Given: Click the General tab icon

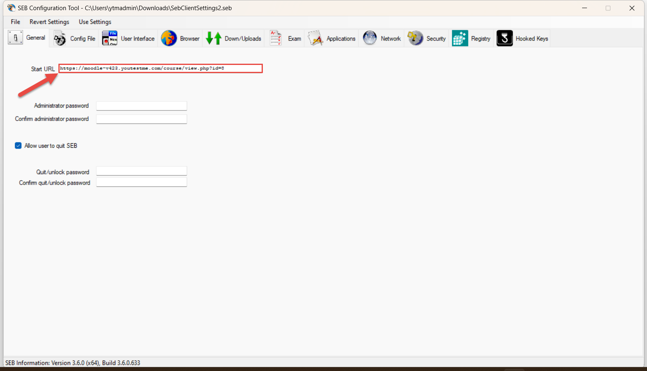Looking at the screenshot, I should click(x=15, y=38).
